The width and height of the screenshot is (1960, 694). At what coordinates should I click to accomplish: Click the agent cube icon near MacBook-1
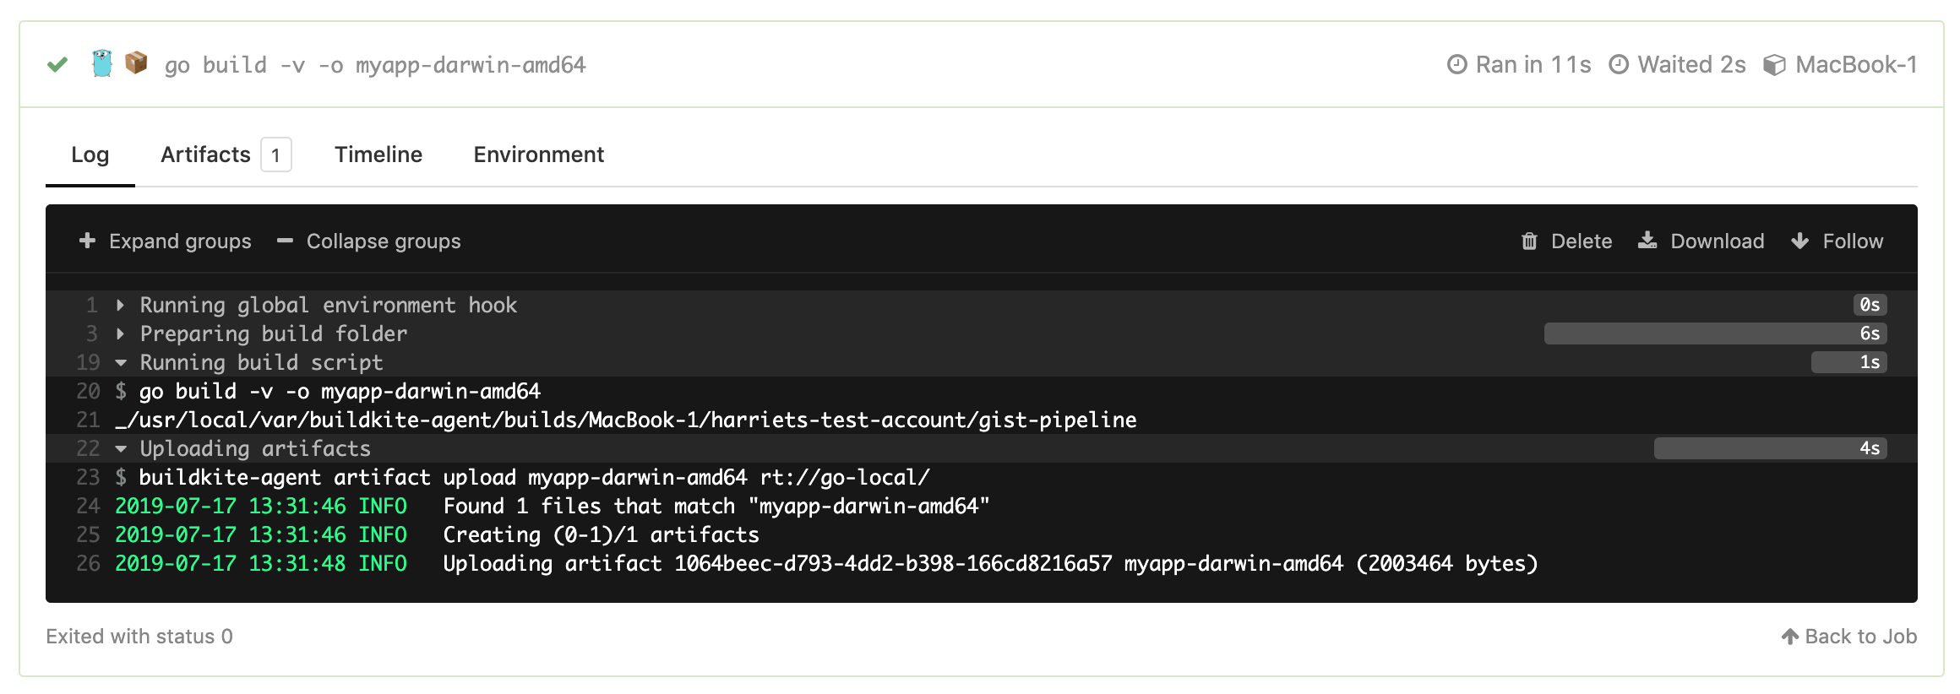(1774, 64)
